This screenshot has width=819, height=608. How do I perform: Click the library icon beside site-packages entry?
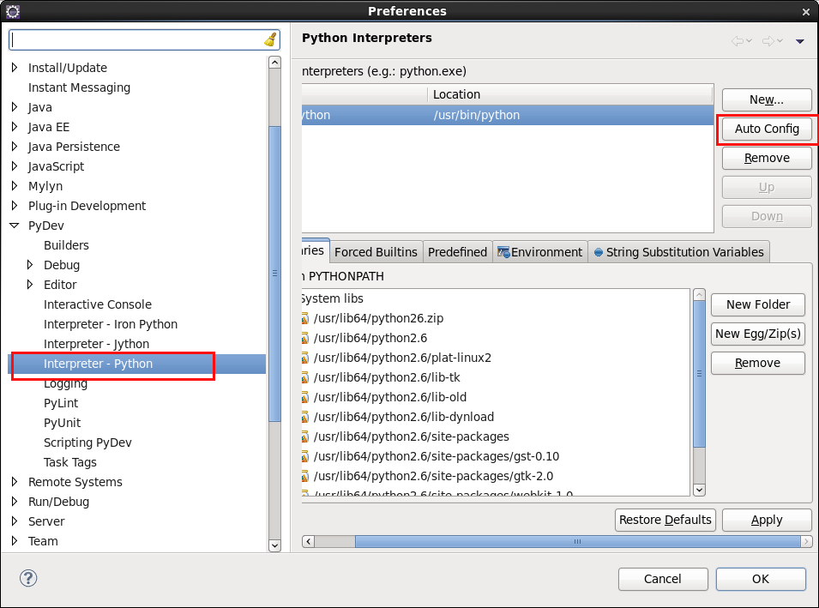click(x=306, y=436)
